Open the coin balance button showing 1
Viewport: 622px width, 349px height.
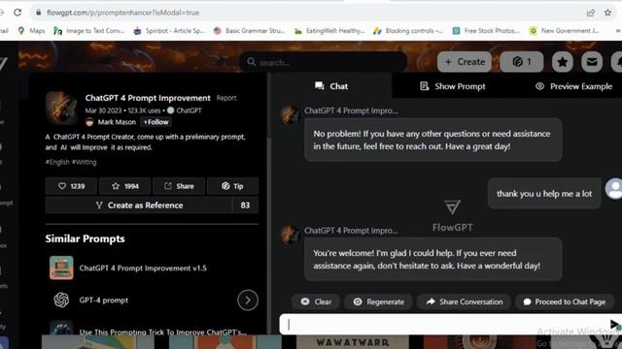click(522, 62)
